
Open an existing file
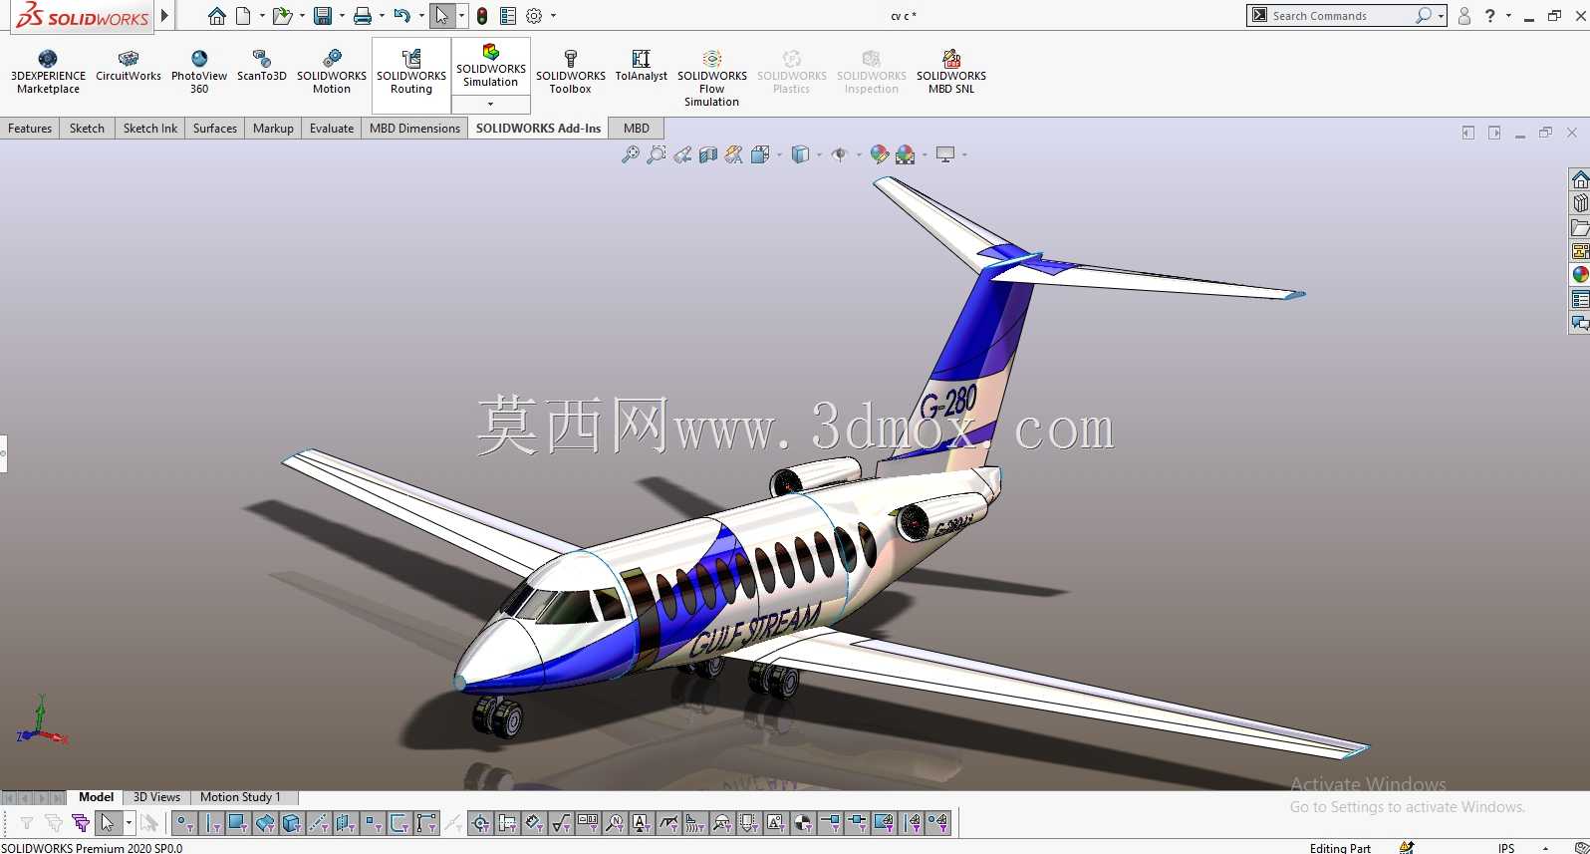click(283, 16)
